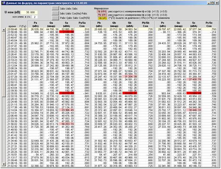Click the pink Sa cell in row 21:56:02
The height and width of the screenshot is (169, 221).
point(66,124)
